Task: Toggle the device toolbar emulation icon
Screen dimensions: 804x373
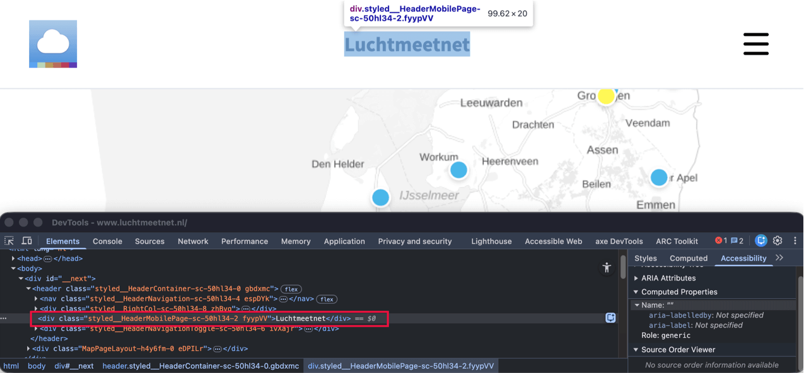Action: (x=27, y=241)
